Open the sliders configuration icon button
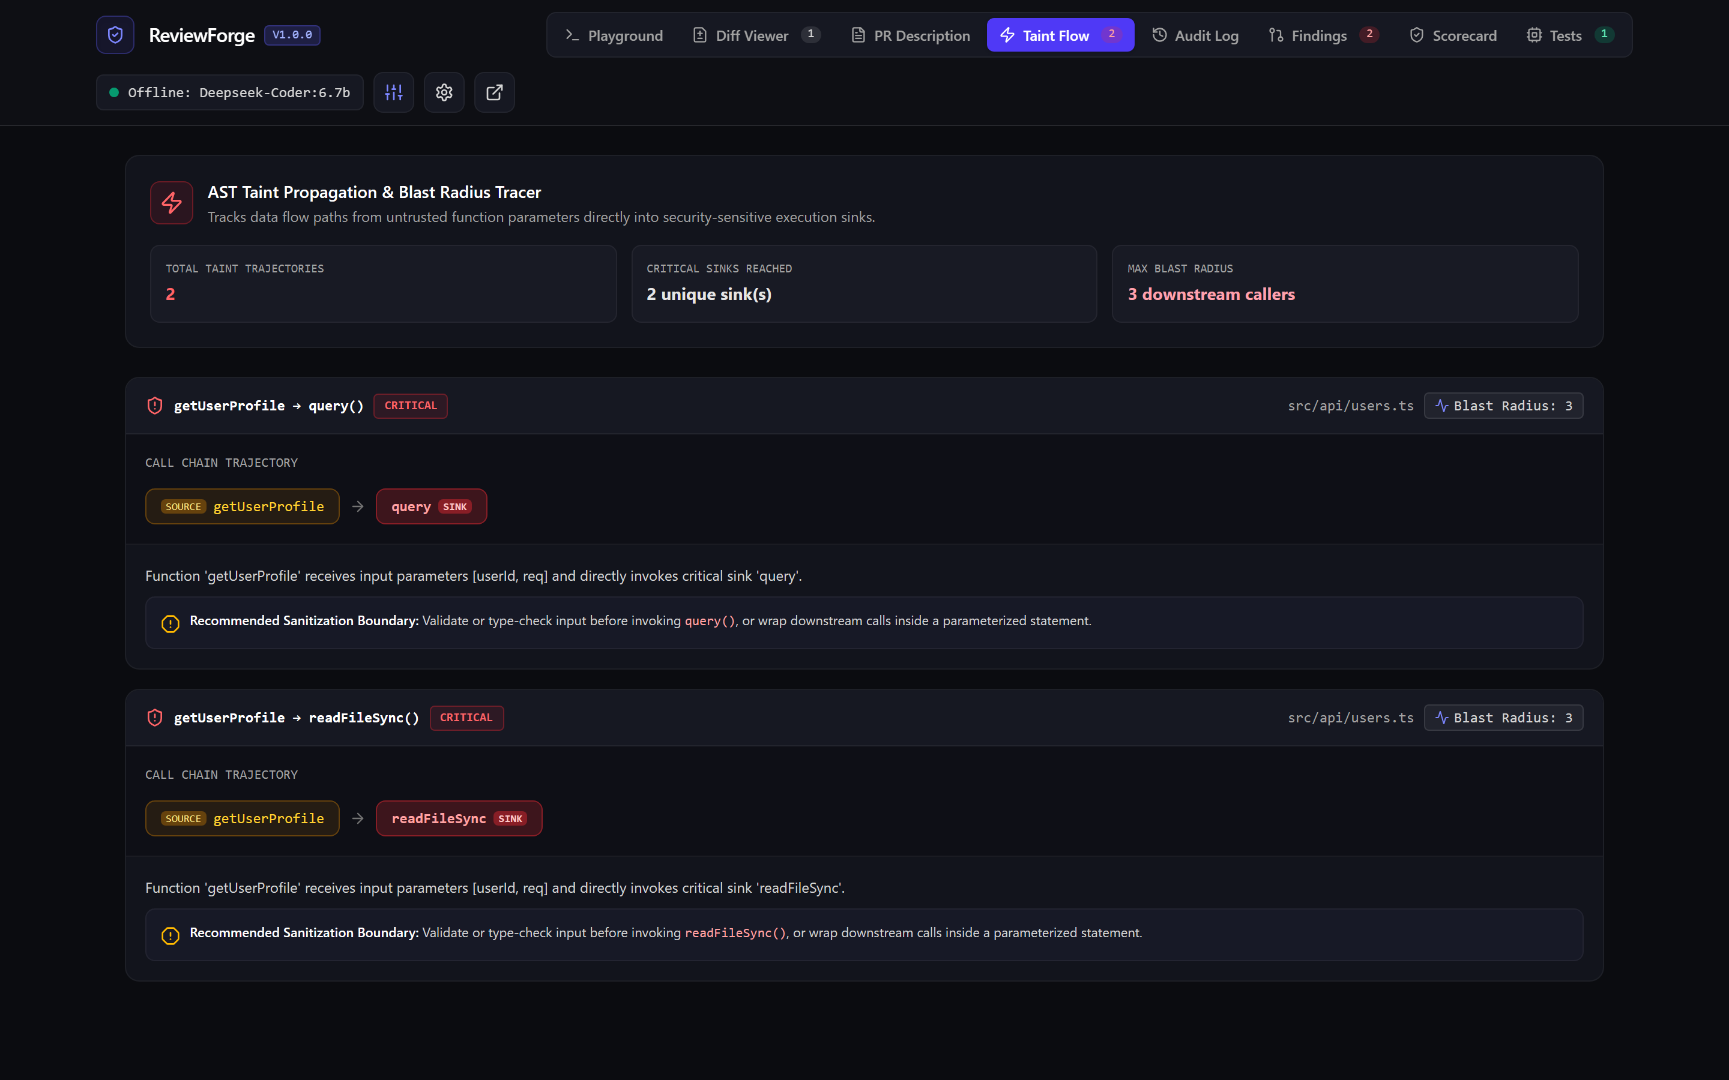The width and height of the screenshot is (1729, 1080). (394, 92)
